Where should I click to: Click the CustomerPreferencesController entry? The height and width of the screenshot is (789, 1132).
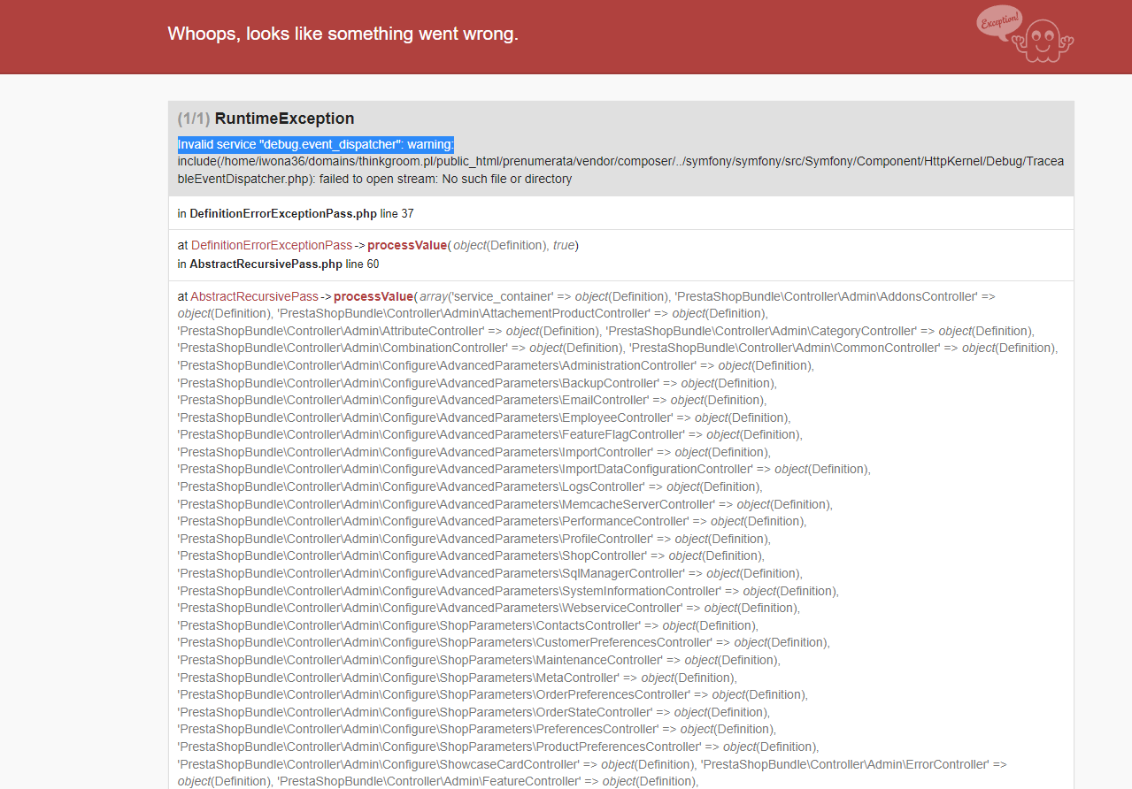pyautogui.click(x=445, y=642)
